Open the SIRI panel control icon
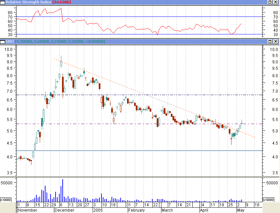The image size is (280, 213). (2, 42)
